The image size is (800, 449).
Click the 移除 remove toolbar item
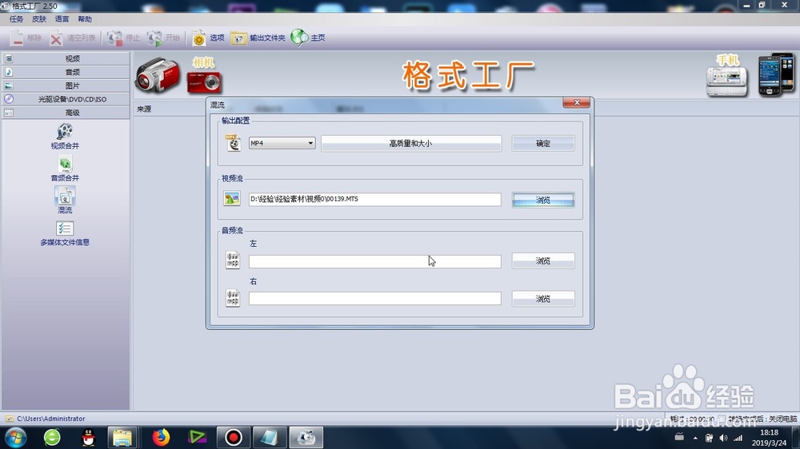pos(26,38)
